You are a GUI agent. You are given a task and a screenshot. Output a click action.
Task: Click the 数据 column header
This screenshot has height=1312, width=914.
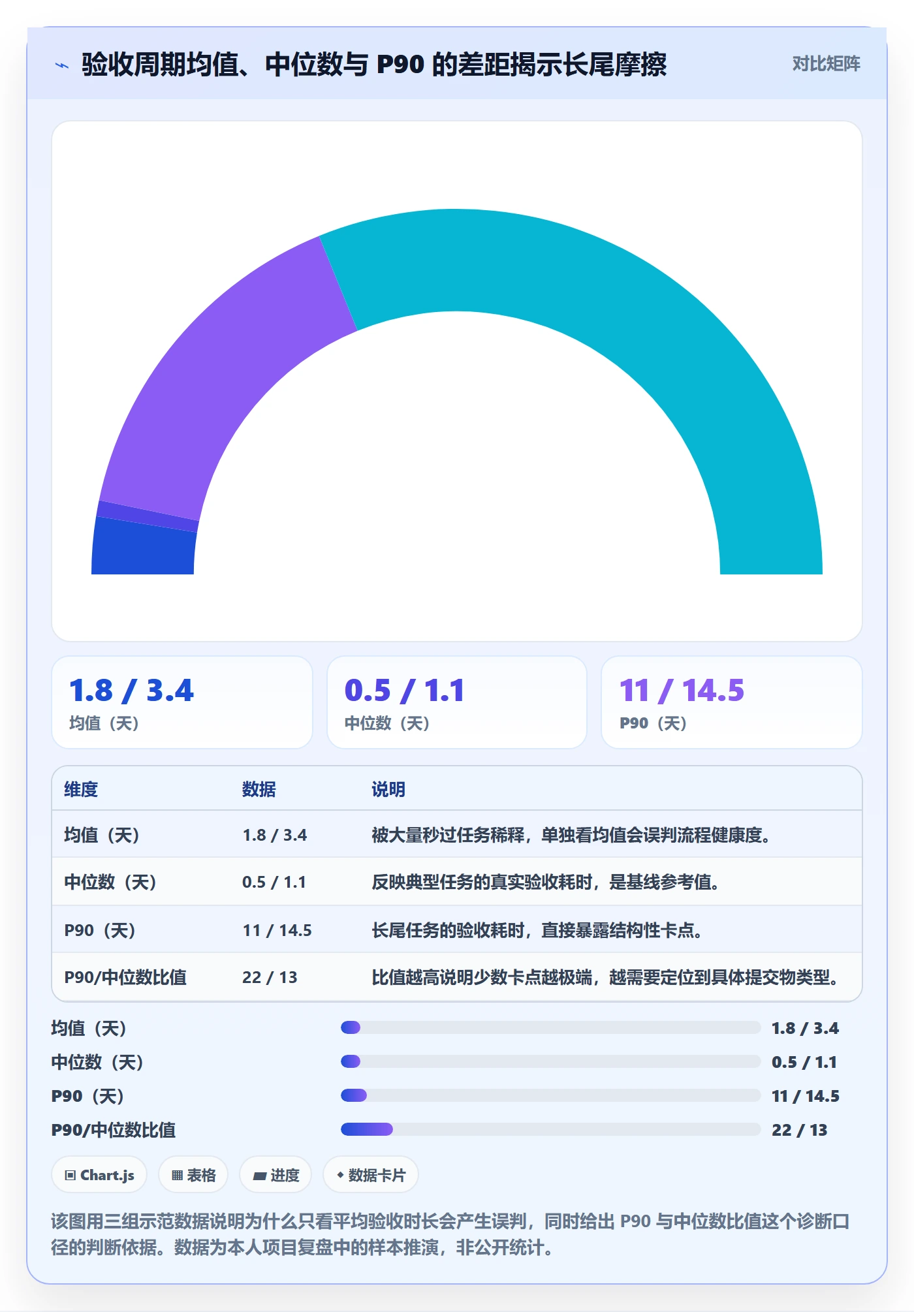(259, 789)
